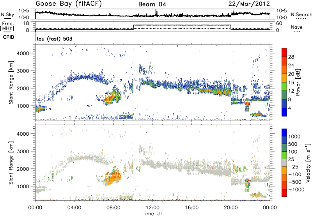Click the '-1000' tick on the Velocity scale
Image resolution: width=312 pixels, height=216 pixels.
[x=296, y=189]
